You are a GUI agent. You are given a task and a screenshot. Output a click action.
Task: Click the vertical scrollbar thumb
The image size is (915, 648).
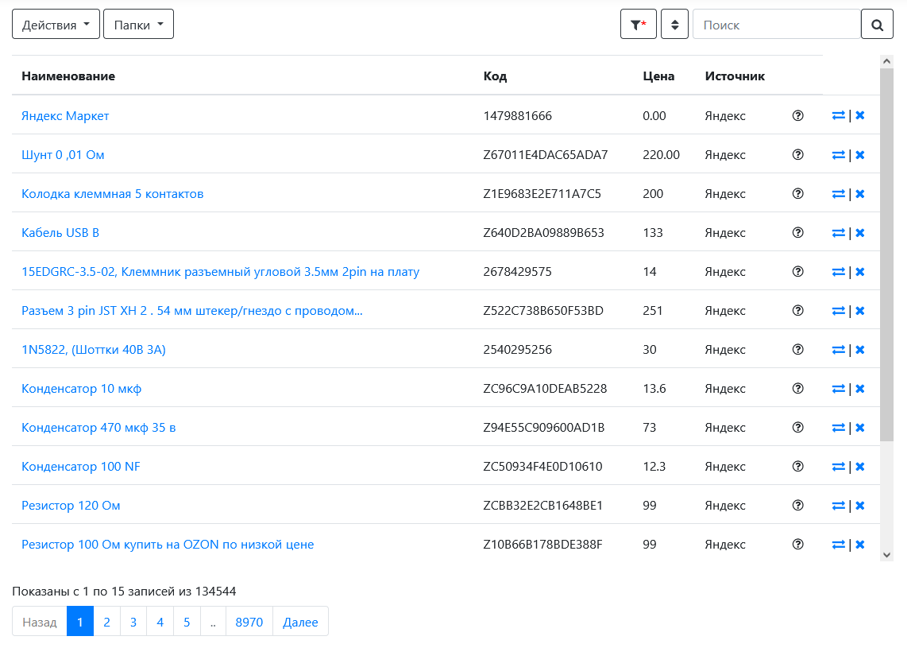887,254
